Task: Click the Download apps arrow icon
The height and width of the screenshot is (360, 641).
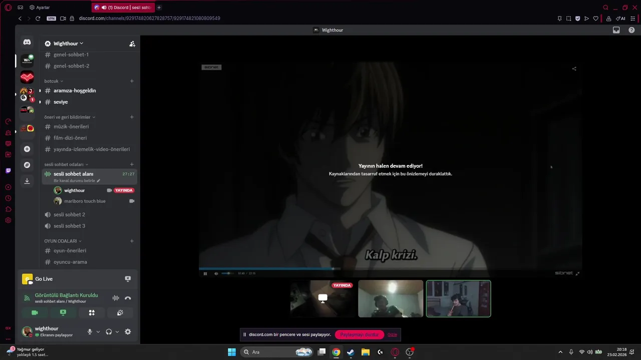Action: coord(27,181)
